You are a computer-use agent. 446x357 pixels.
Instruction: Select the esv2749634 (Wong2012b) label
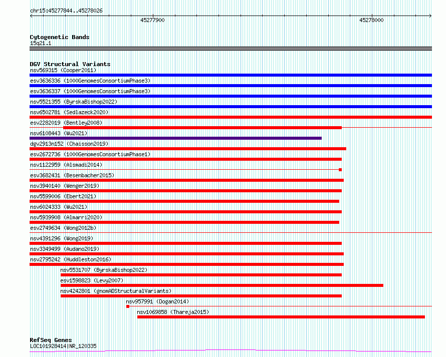point(63,228)
